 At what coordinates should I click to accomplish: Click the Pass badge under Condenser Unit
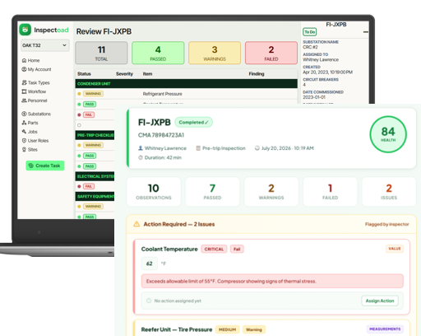click(90, 105)
